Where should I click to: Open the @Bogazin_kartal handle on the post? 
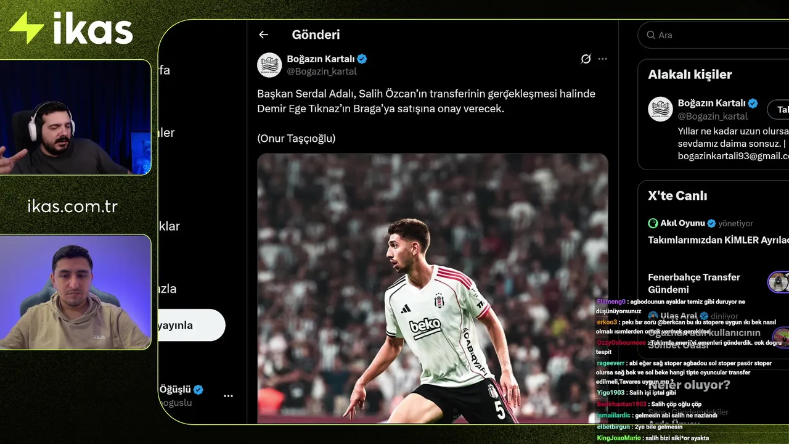(x=322, y=72)
